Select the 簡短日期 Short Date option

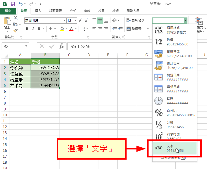tap(175, 77)
